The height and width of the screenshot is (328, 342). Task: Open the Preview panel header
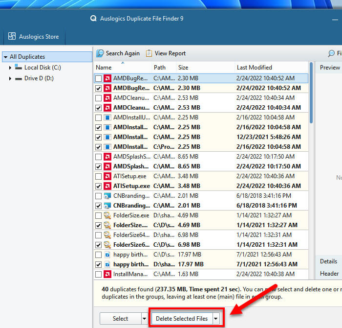tap(330, 68)
